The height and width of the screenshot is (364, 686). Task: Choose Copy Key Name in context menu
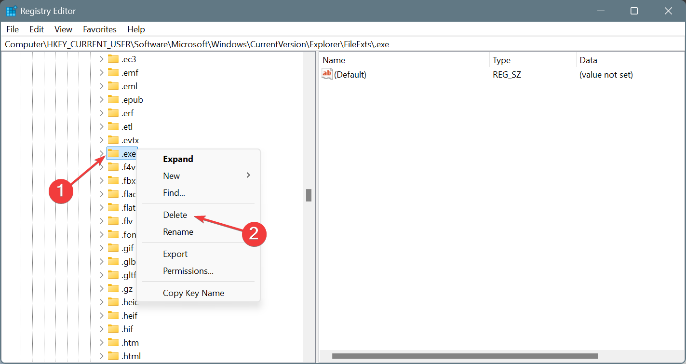coord(198,293)
